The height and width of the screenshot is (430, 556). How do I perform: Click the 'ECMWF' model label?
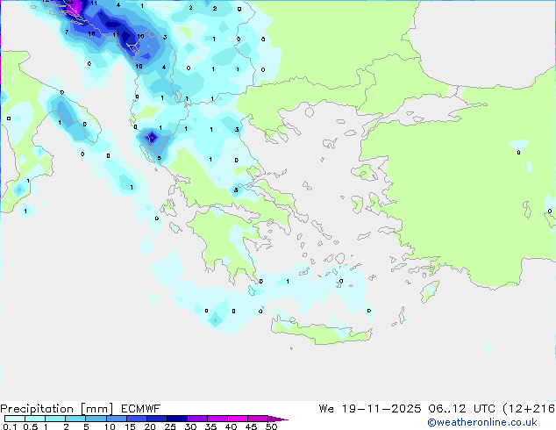pyautogui.click(x=141, y=409)
